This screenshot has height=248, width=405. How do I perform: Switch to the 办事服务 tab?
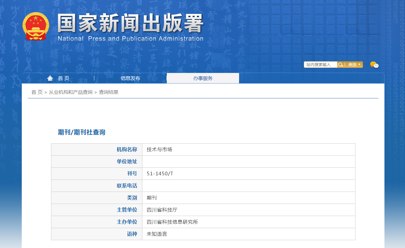point(203,78)
